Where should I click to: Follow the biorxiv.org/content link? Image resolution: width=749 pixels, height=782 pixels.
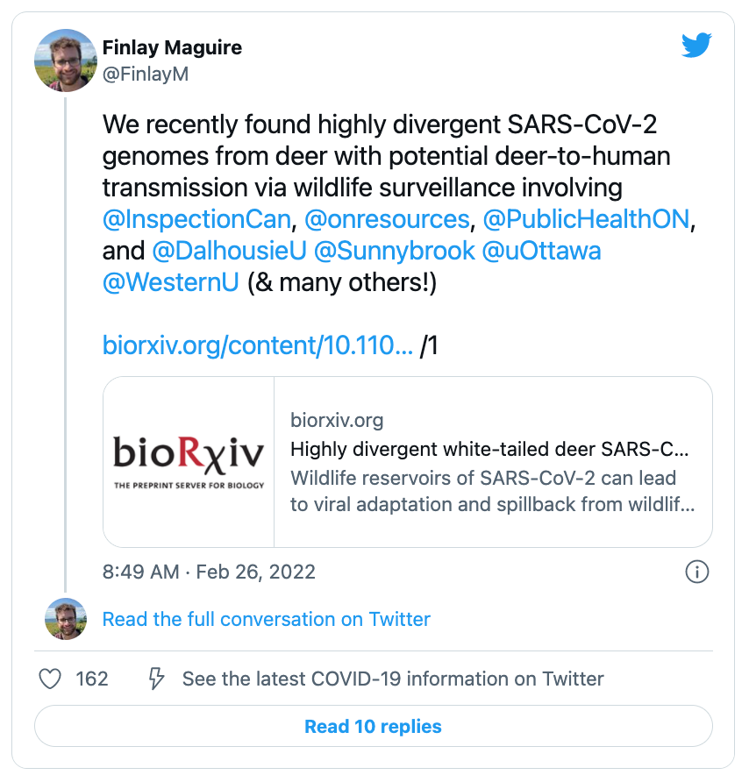pos(258,345)
